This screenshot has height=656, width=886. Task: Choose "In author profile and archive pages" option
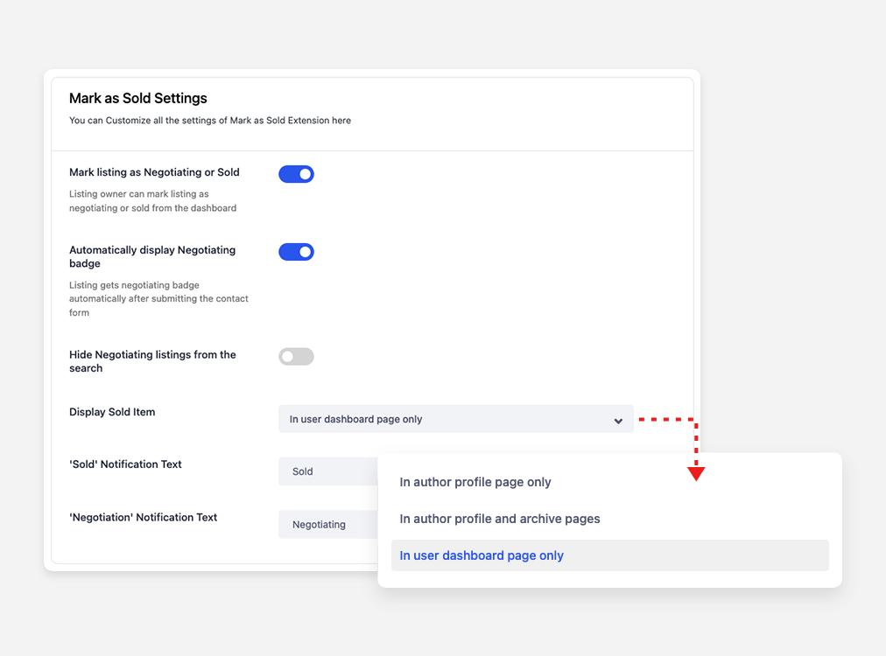(x=500, y=519)
